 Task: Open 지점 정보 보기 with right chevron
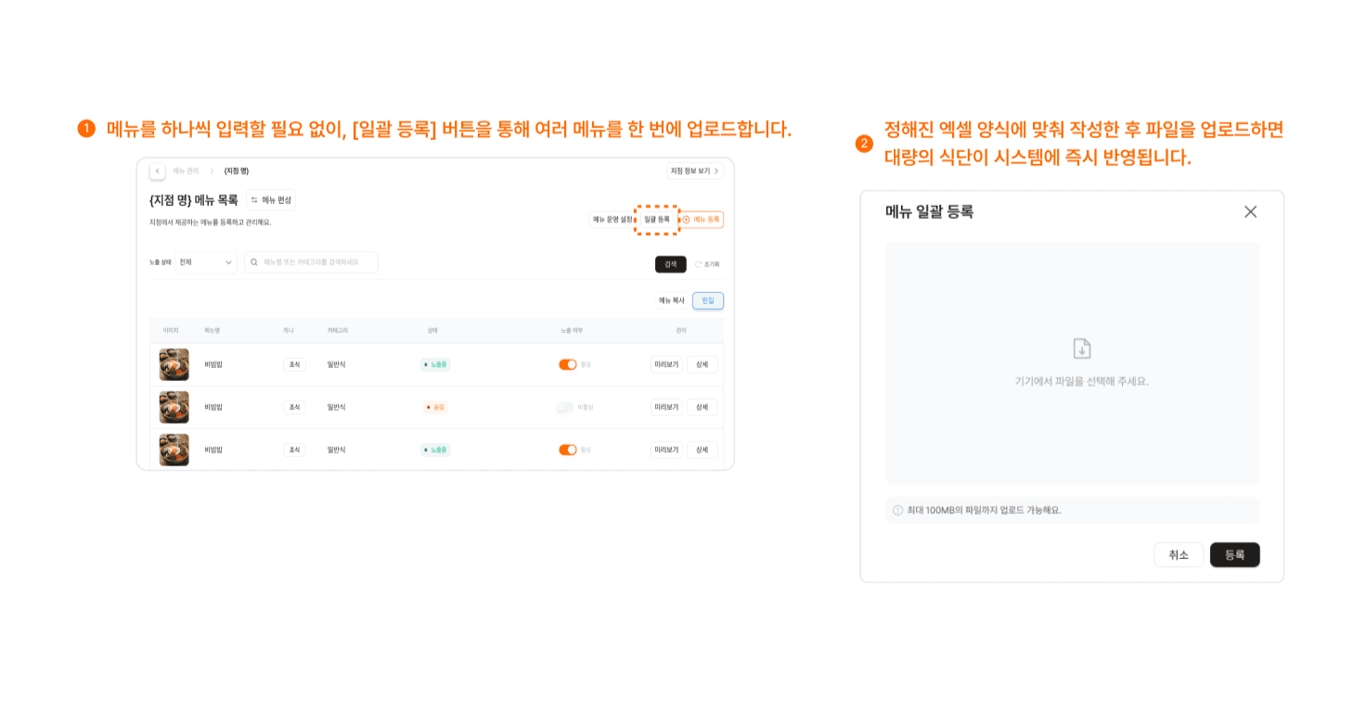pos(695,172)
